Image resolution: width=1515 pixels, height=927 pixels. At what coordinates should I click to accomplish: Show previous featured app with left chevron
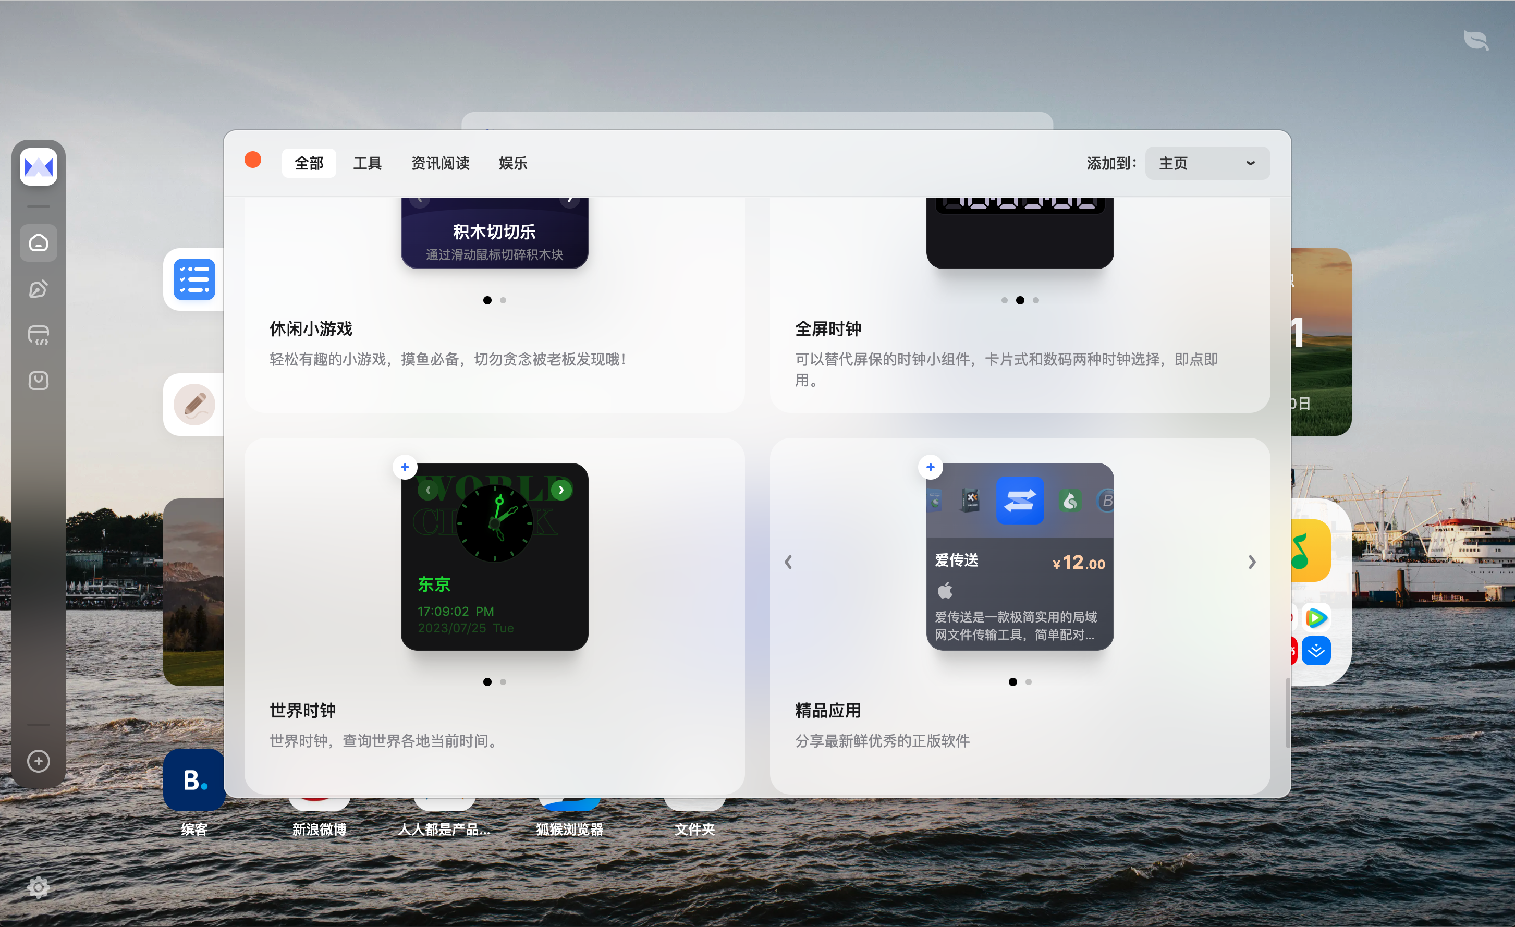click(x=788, y=562)
